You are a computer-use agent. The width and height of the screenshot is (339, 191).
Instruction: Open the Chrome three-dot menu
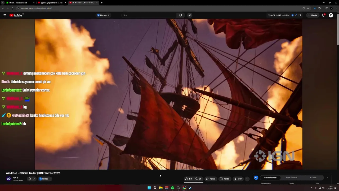(336, 8)
